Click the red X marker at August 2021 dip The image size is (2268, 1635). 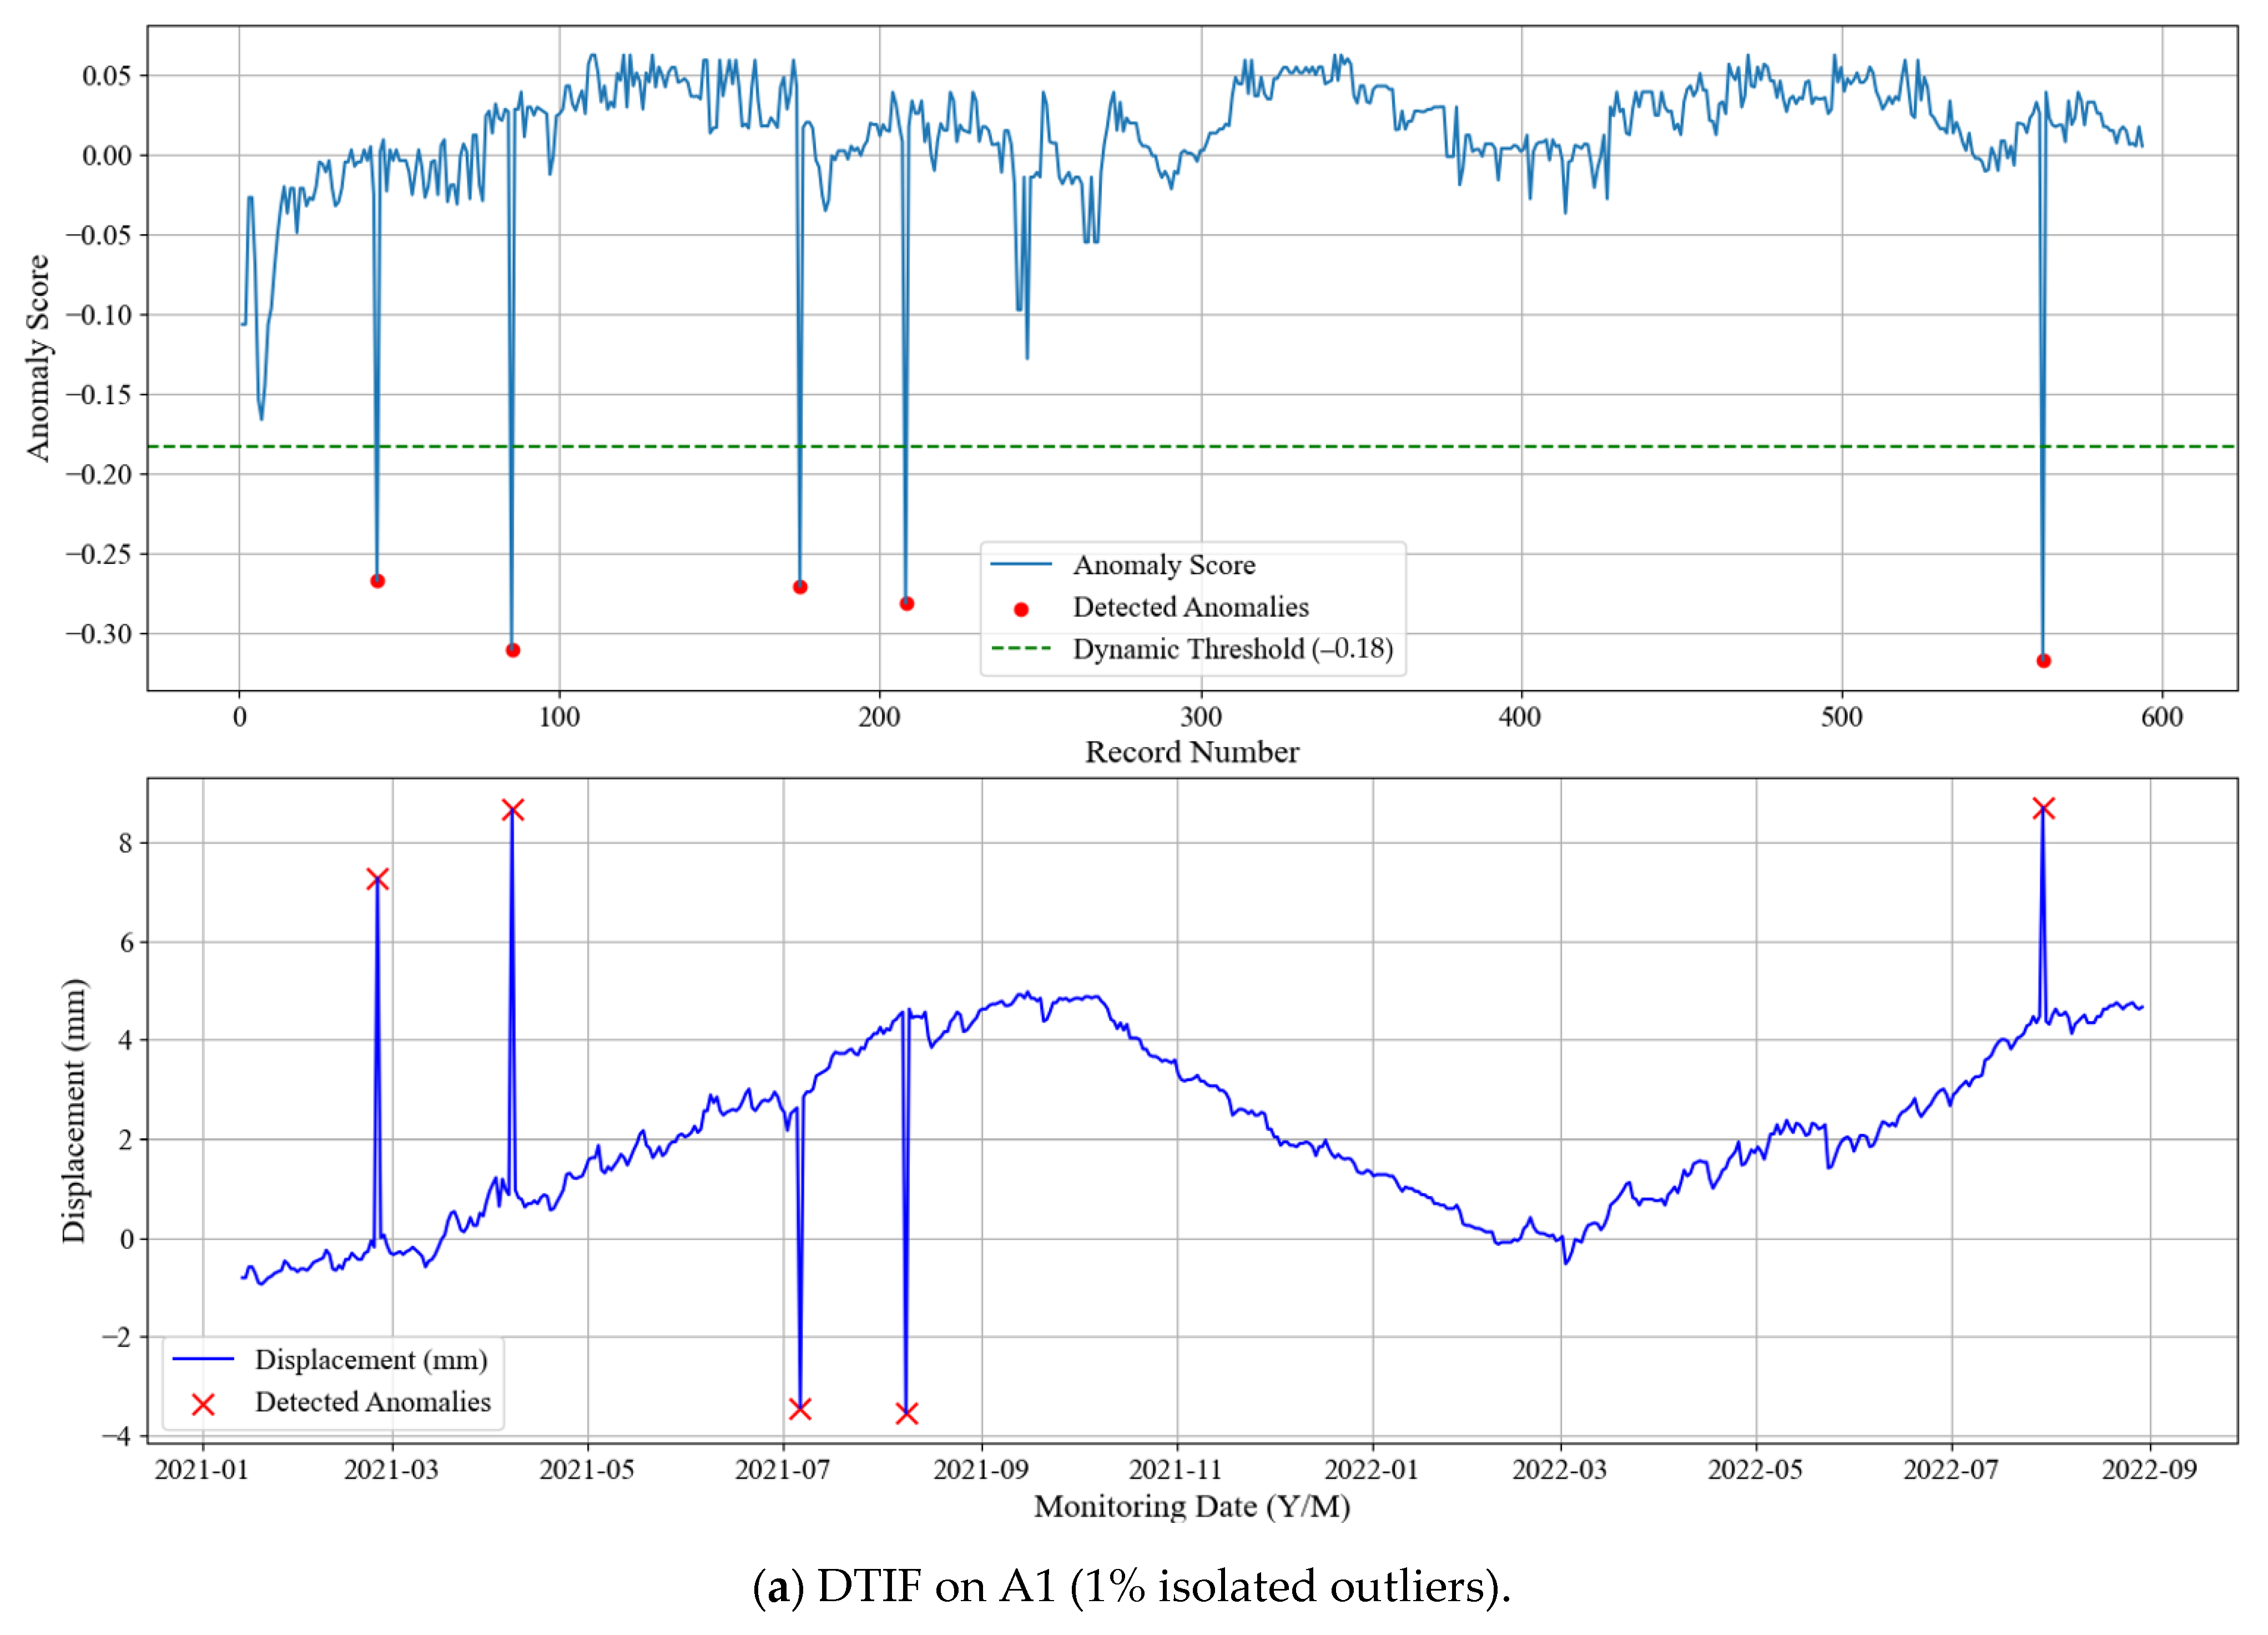[x=907, y=1413]
